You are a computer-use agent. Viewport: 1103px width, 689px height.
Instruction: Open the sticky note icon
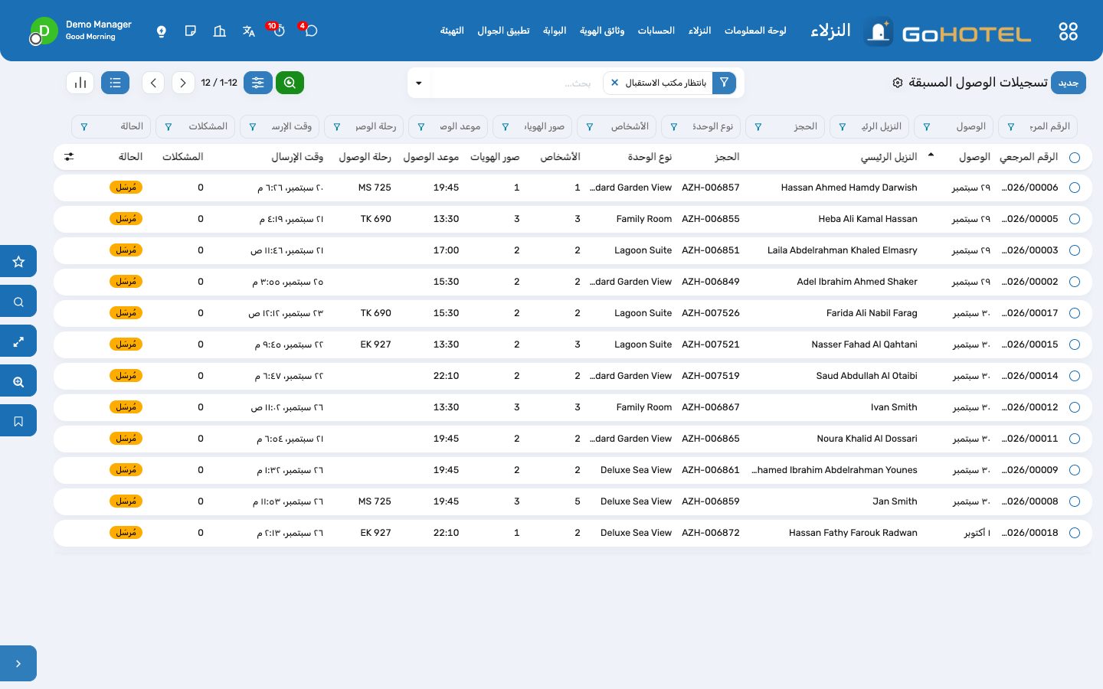click(x=191, y=31)
